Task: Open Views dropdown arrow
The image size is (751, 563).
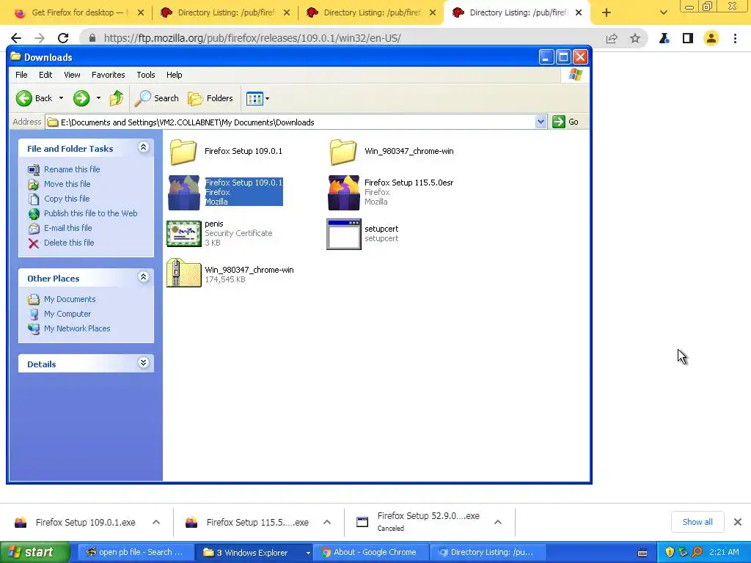Action: tap(267, 99)
